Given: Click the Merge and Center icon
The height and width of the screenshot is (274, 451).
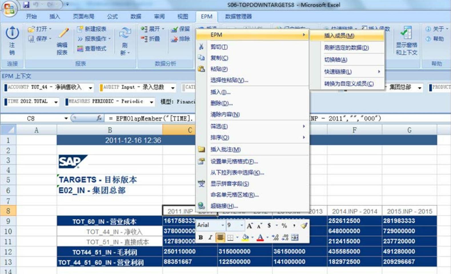Looking at the screenshot, I should (x=295, y=237).
